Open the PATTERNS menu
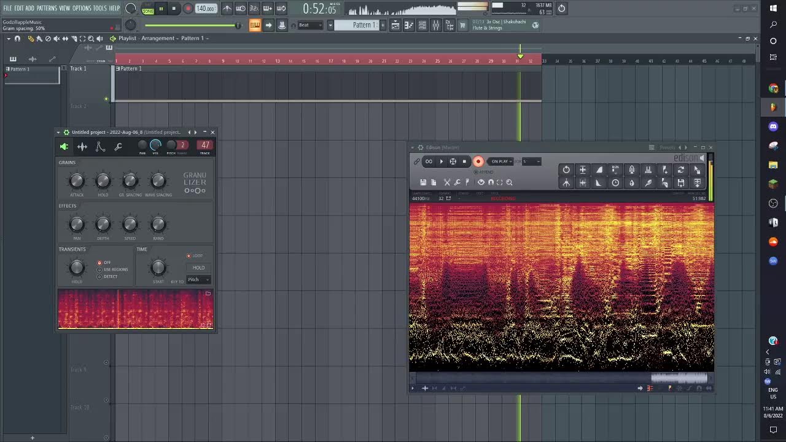Screen dimensions: 786x442 tap(46, 8)
